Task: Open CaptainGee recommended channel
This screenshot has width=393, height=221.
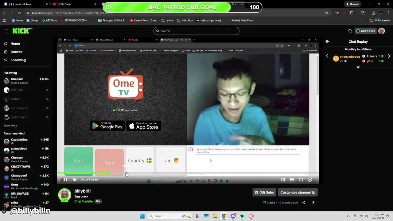Action: coord(26,142)
